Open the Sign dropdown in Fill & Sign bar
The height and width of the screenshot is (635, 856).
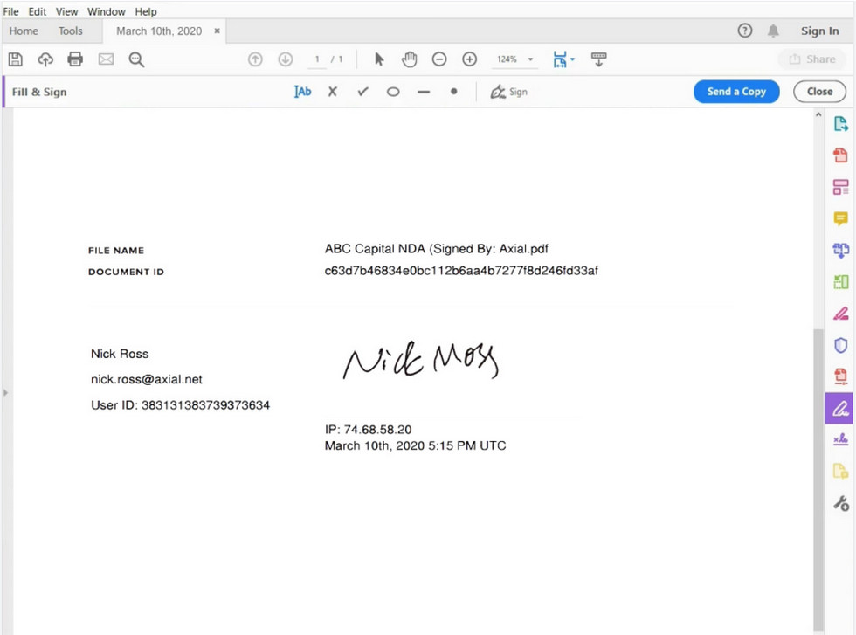[509, 92]
